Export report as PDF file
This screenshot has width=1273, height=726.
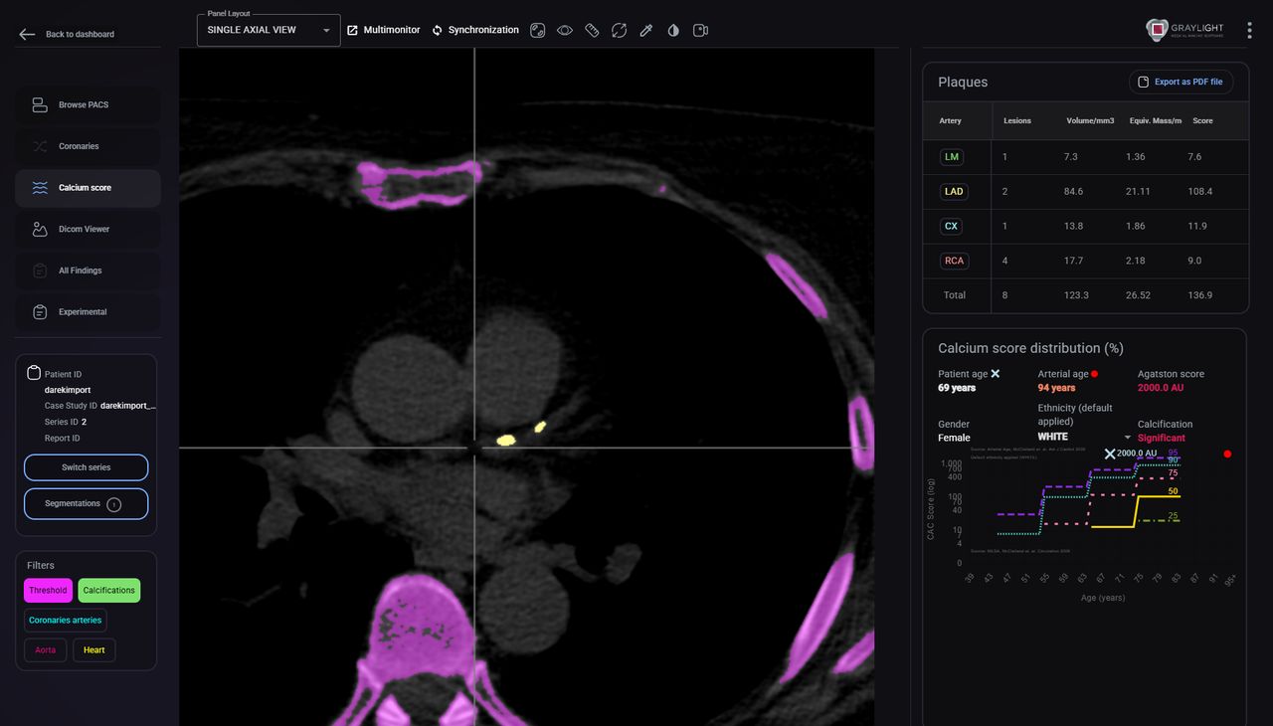1181,82
